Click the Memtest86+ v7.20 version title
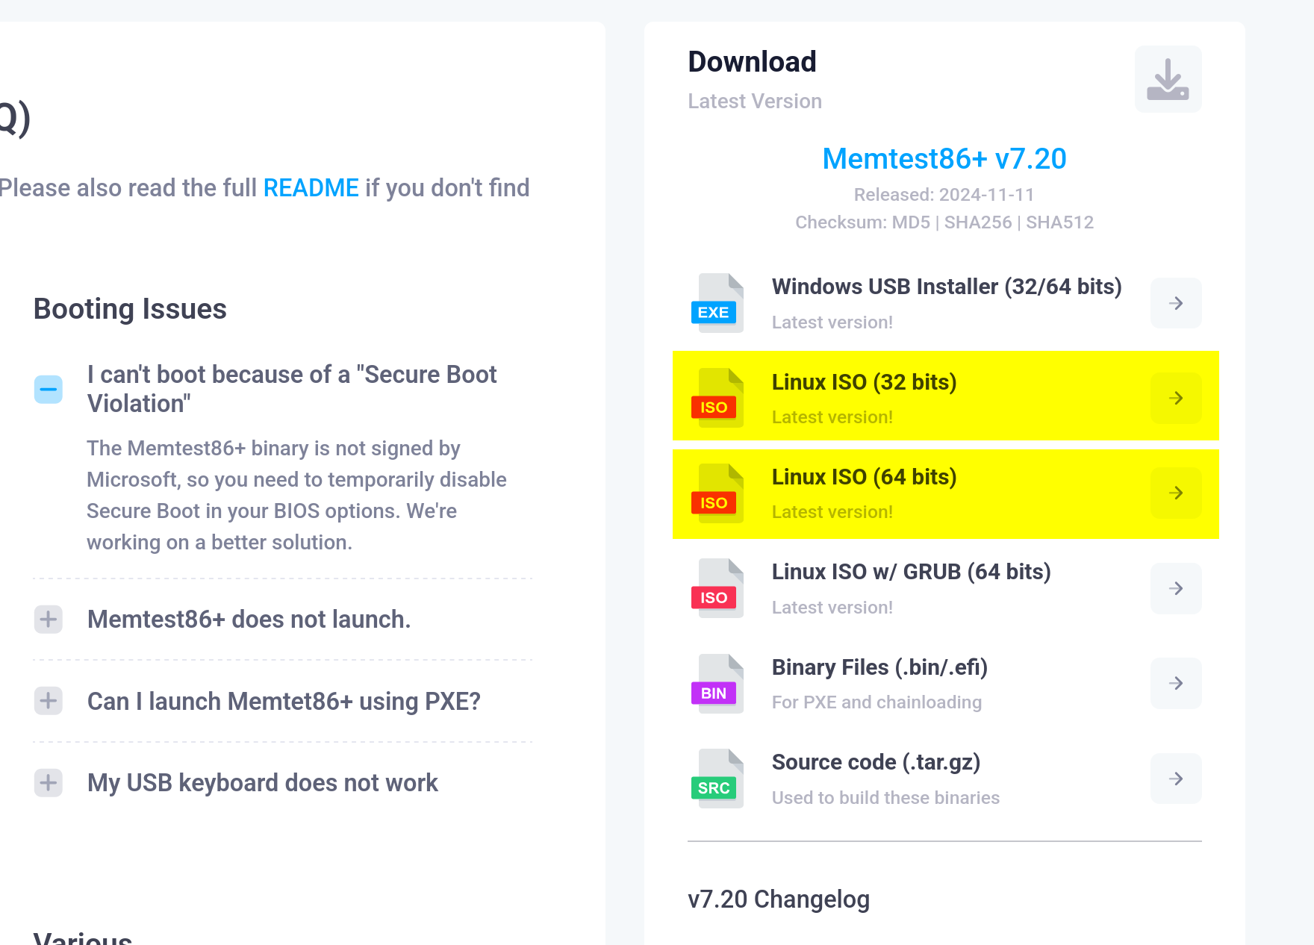The height and width of the screenshot is (945, 1314). tap(944, 159)
